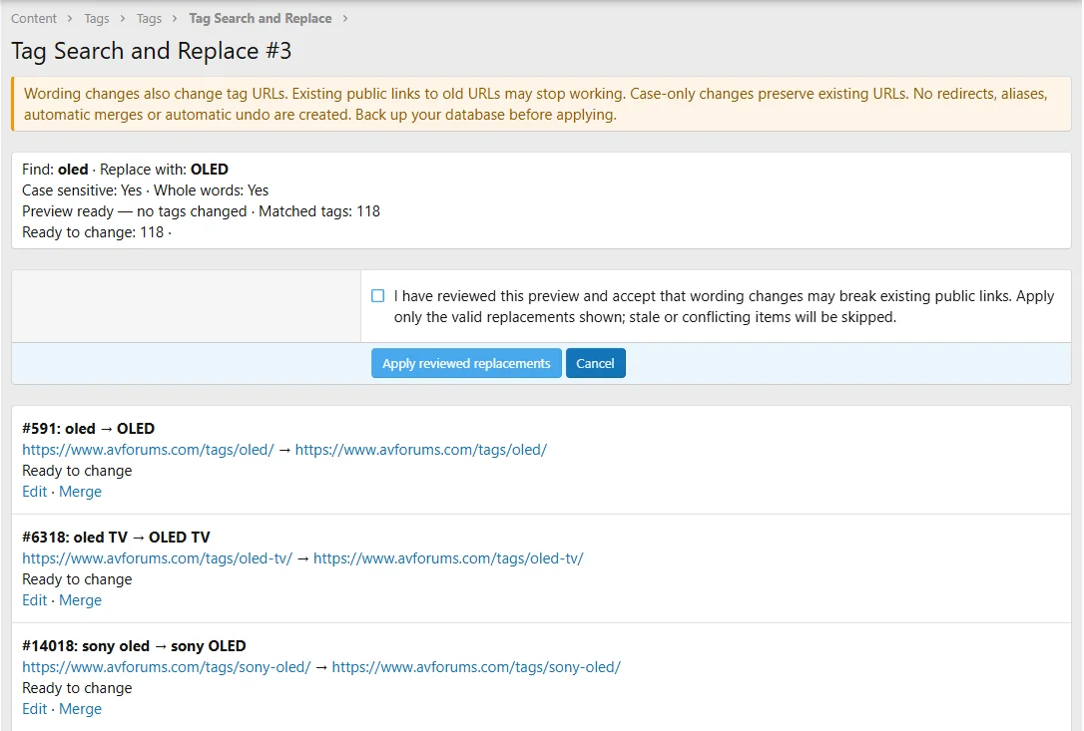
Task: Click chevron after Tag Search and Replace
Action: (345, 19)
